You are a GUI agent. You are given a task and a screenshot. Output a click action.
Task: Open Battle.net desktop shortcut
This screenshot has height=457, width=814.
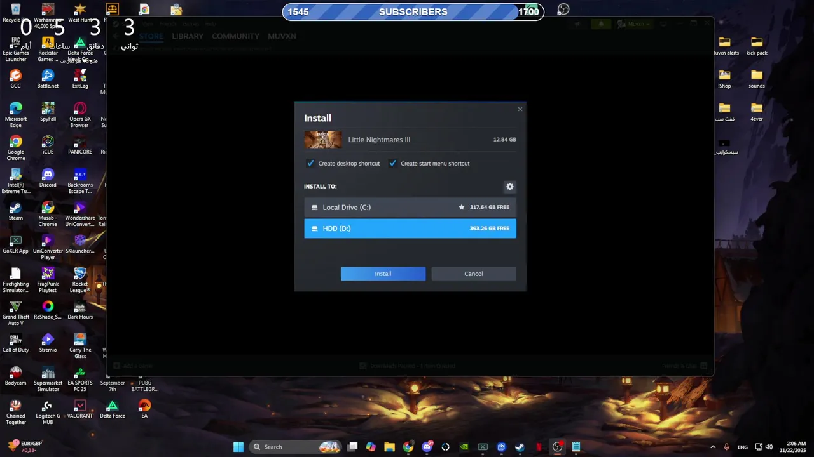48,79
